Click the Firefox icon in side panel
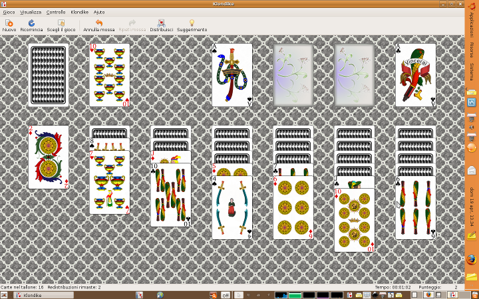 (x=472, y=260)
